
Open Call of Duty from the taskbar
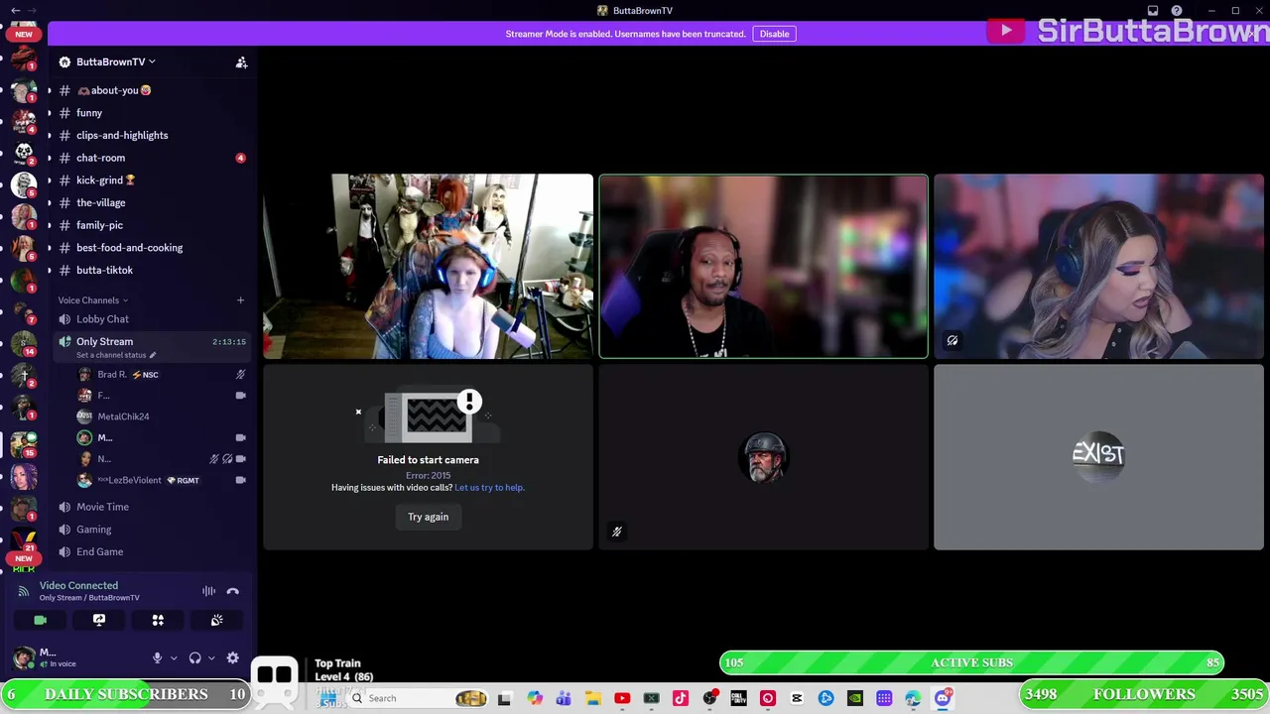[738, 698]
